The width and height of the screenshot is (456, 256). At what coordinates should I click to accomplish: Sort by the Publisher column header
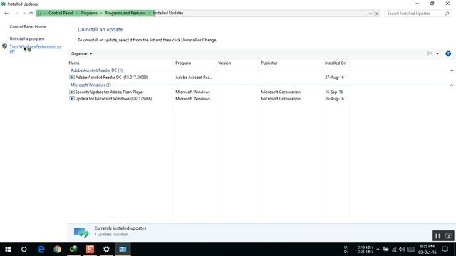[x=269, y=63]
